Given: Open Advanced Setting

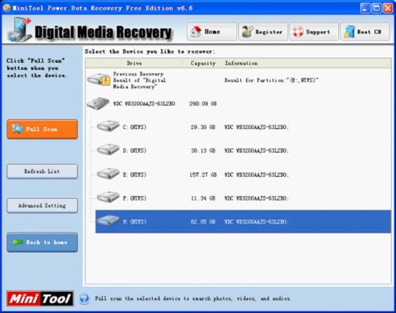Looking at the screenshot, I should tap(42, 205).
